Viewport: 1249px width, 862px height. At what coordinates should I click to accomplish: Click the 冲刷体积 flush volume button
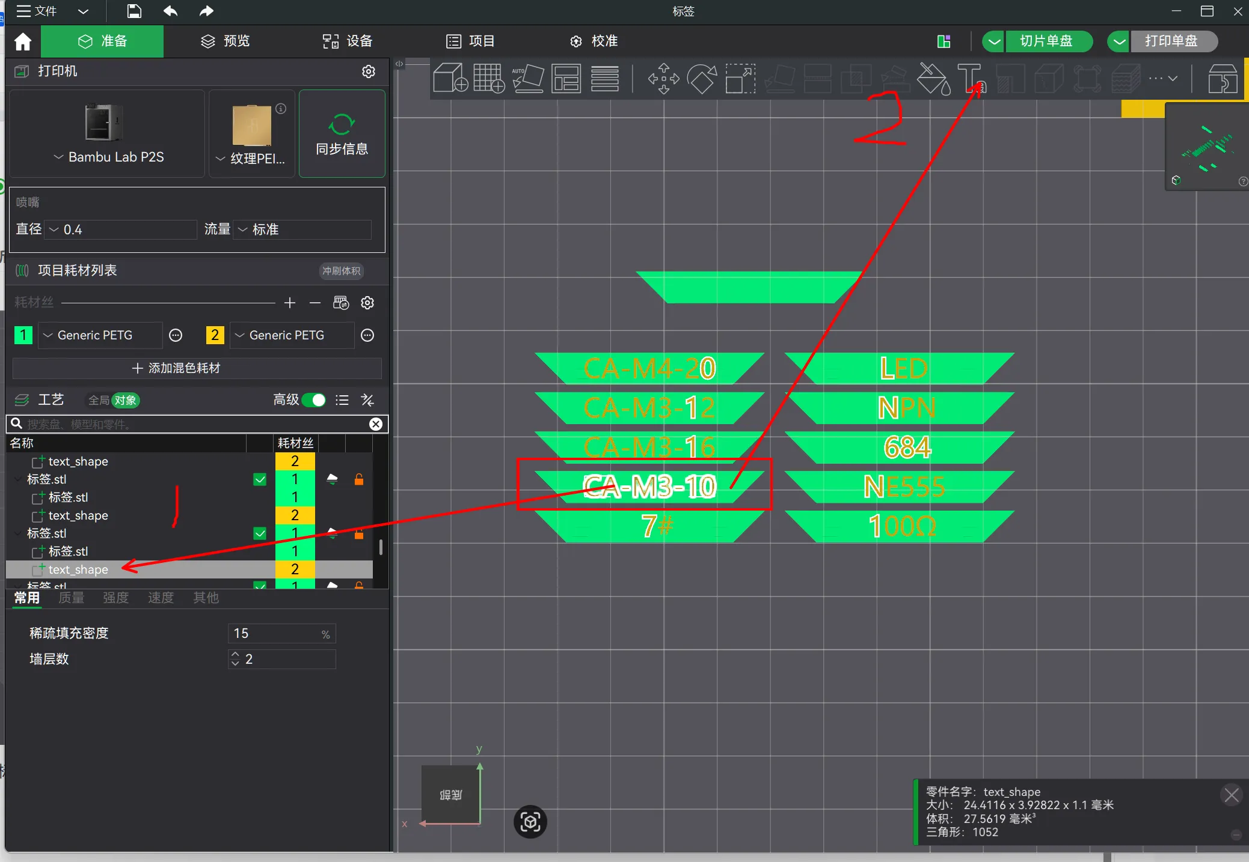341,271
